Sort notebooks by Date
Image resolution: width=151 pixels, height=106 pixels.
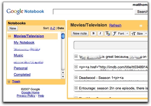point(61,28)
